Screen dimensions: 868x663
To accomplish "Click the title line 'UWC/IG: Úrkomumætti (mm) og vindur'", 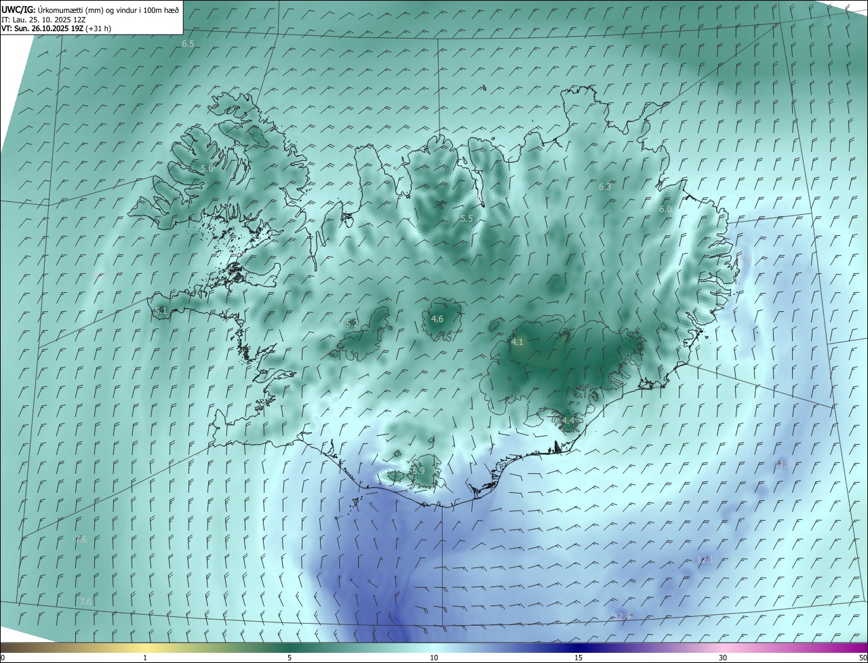I will click(90, 9).
